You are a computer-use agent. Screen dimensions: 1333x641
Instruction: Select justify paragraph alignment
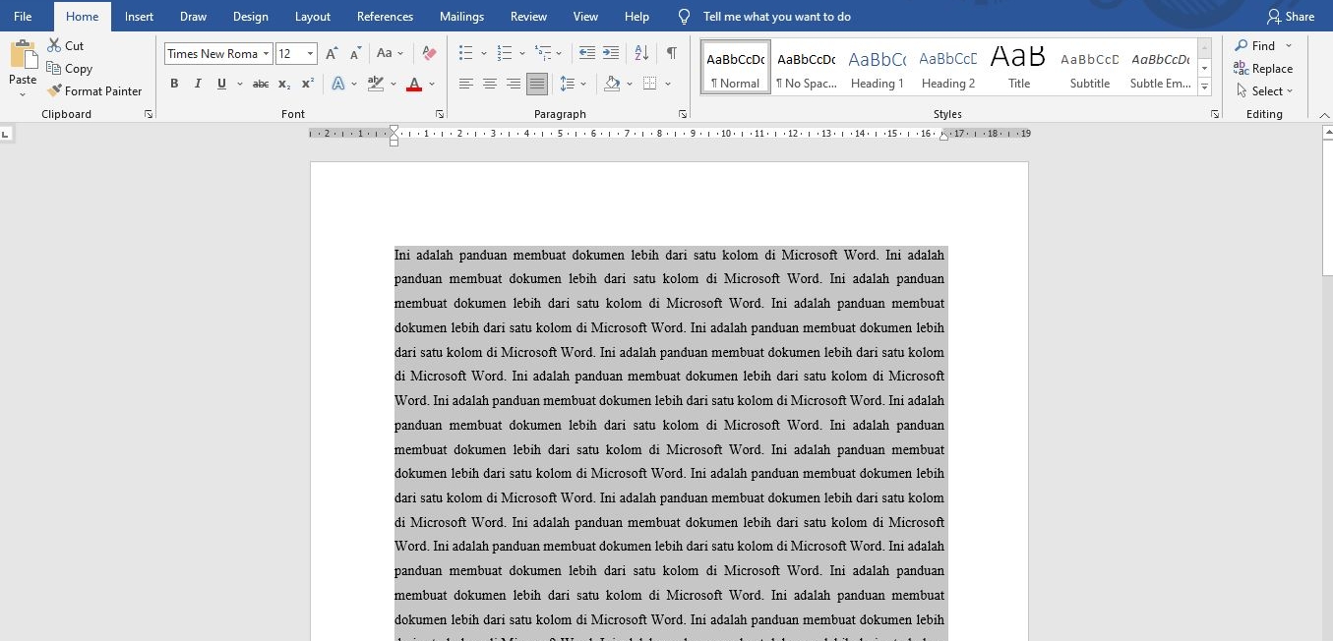click(536, 84)
